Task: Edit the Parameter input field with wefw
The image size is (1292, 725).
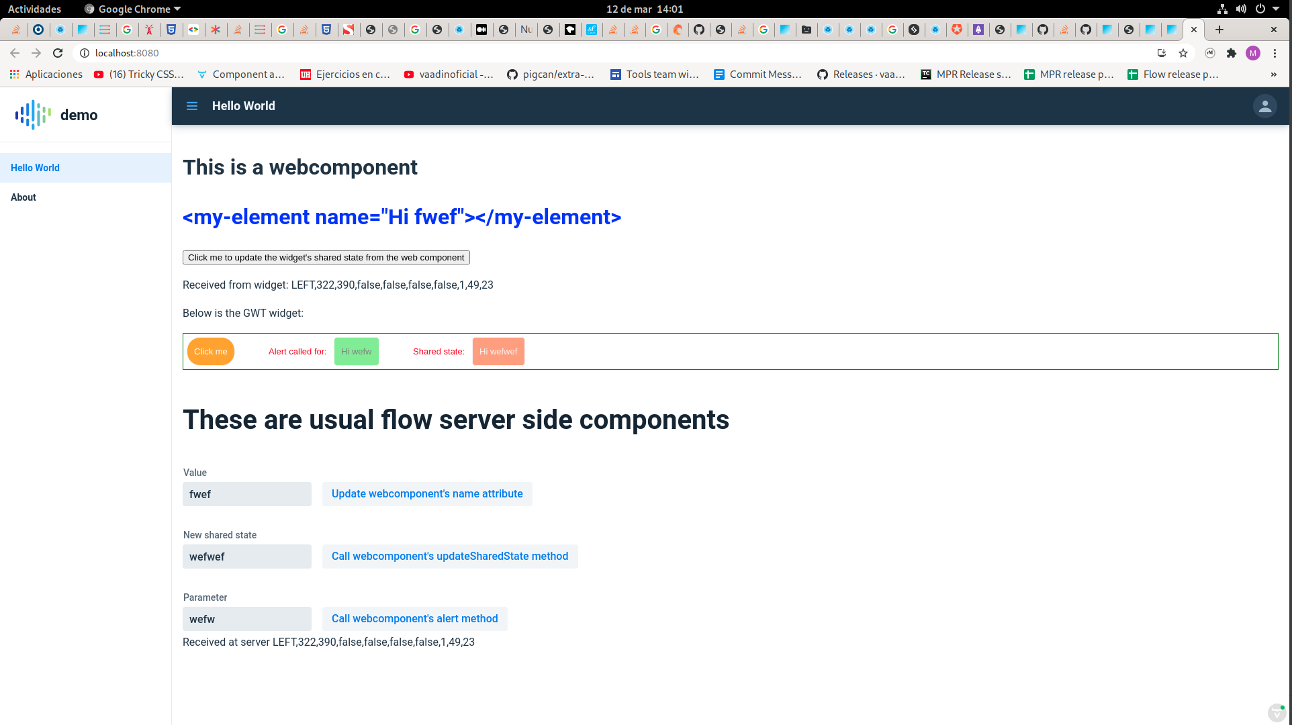Action: (246, 618)
